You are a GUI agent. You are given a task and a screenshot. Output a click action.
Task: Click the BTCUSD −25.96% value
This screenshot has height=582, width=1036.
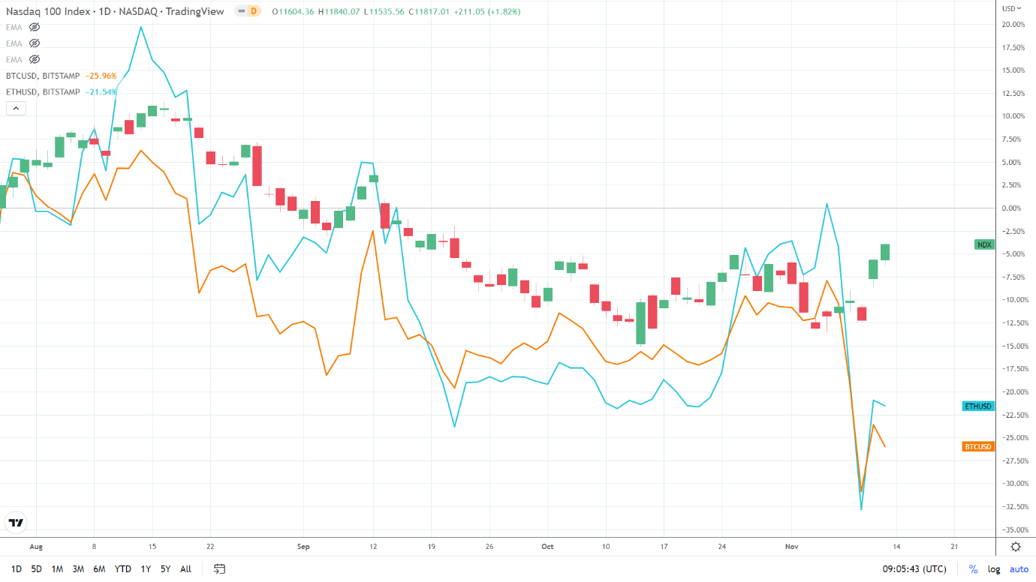pos(100,76)
